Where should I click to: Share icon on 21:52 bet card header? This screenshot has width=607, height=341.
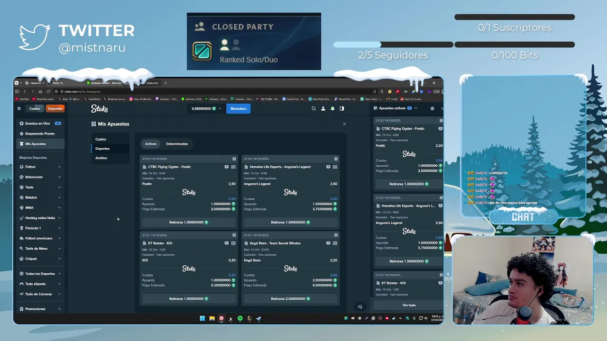tap(336, 159)
